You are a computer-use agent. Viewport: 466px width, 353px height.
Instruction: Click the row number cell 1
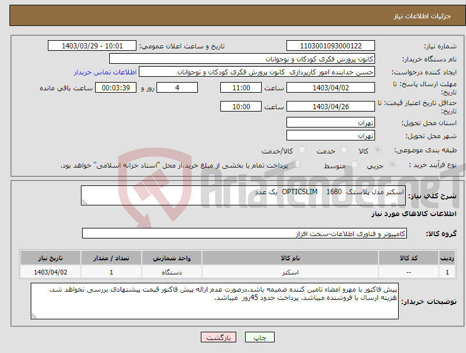[447, 272]
